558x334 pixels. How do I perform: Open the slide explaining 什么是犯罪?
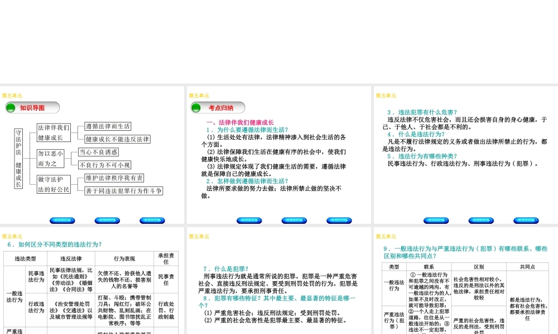(x=278, y=281)
